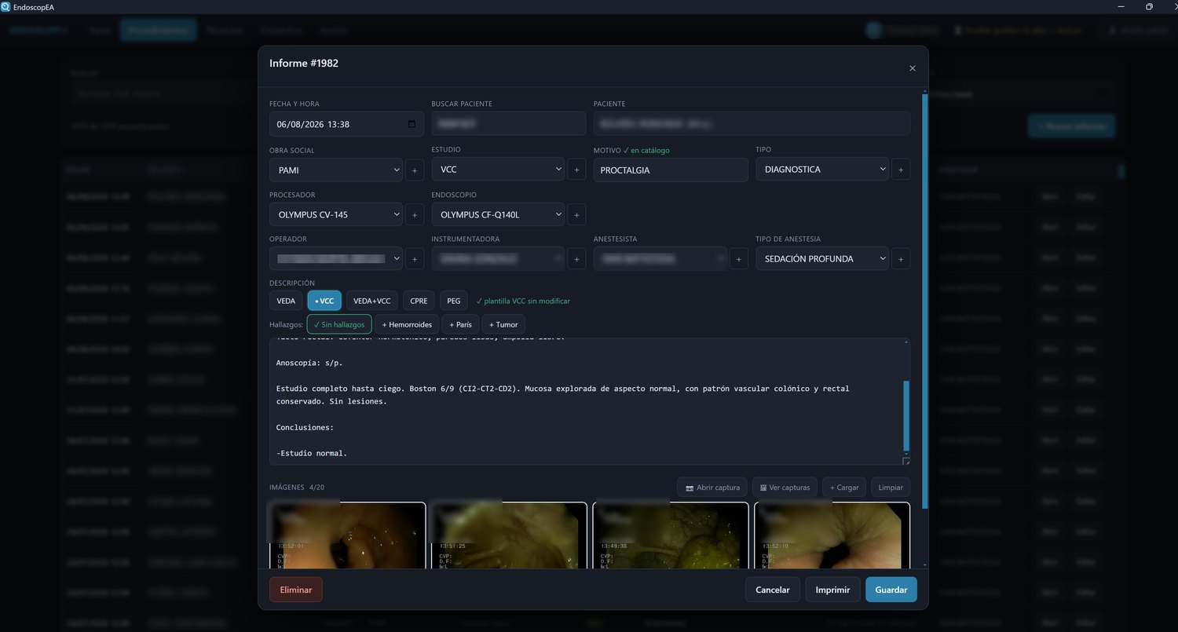The height and width of the screenshot is (632, 1178).
Task: Click the text area resize handle
Action: 906,461
